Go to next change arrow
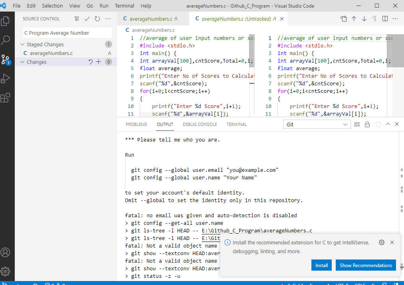 364,19
